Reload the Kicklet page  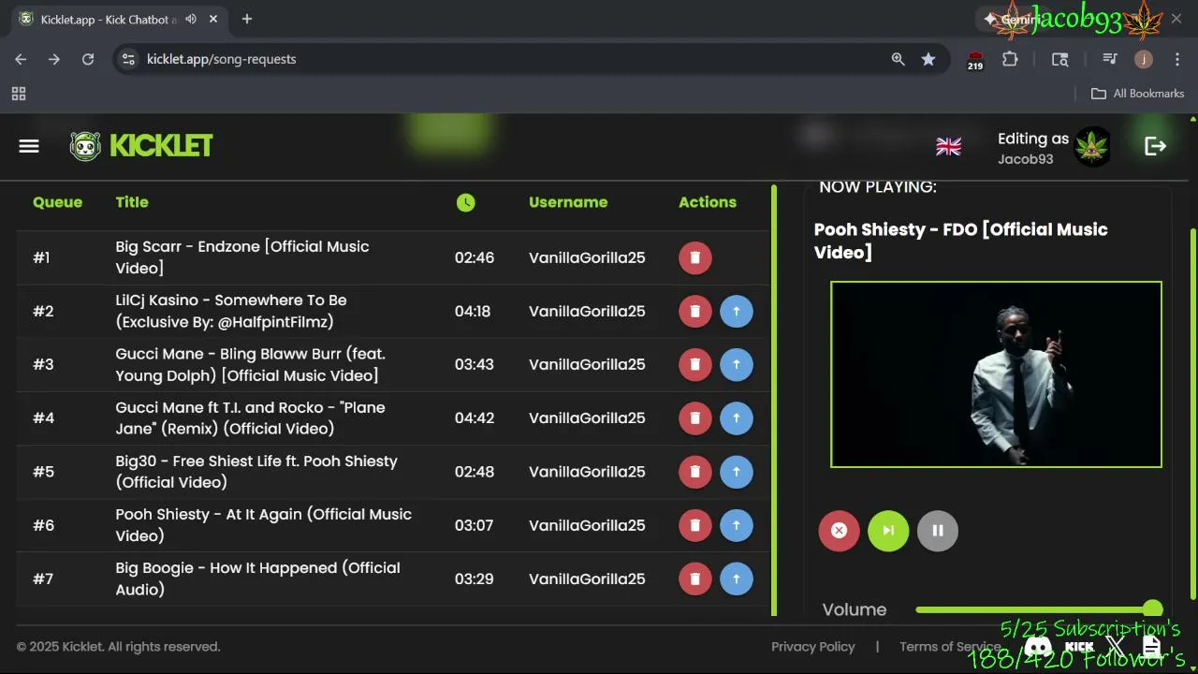coord(88,59)
